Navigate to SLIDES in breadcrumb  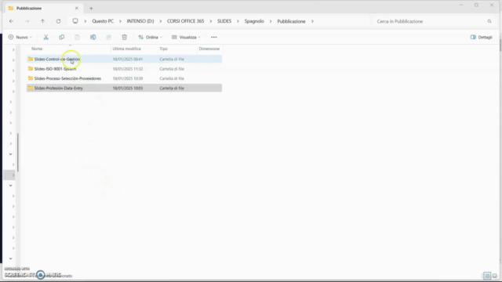tap(224, 21)
